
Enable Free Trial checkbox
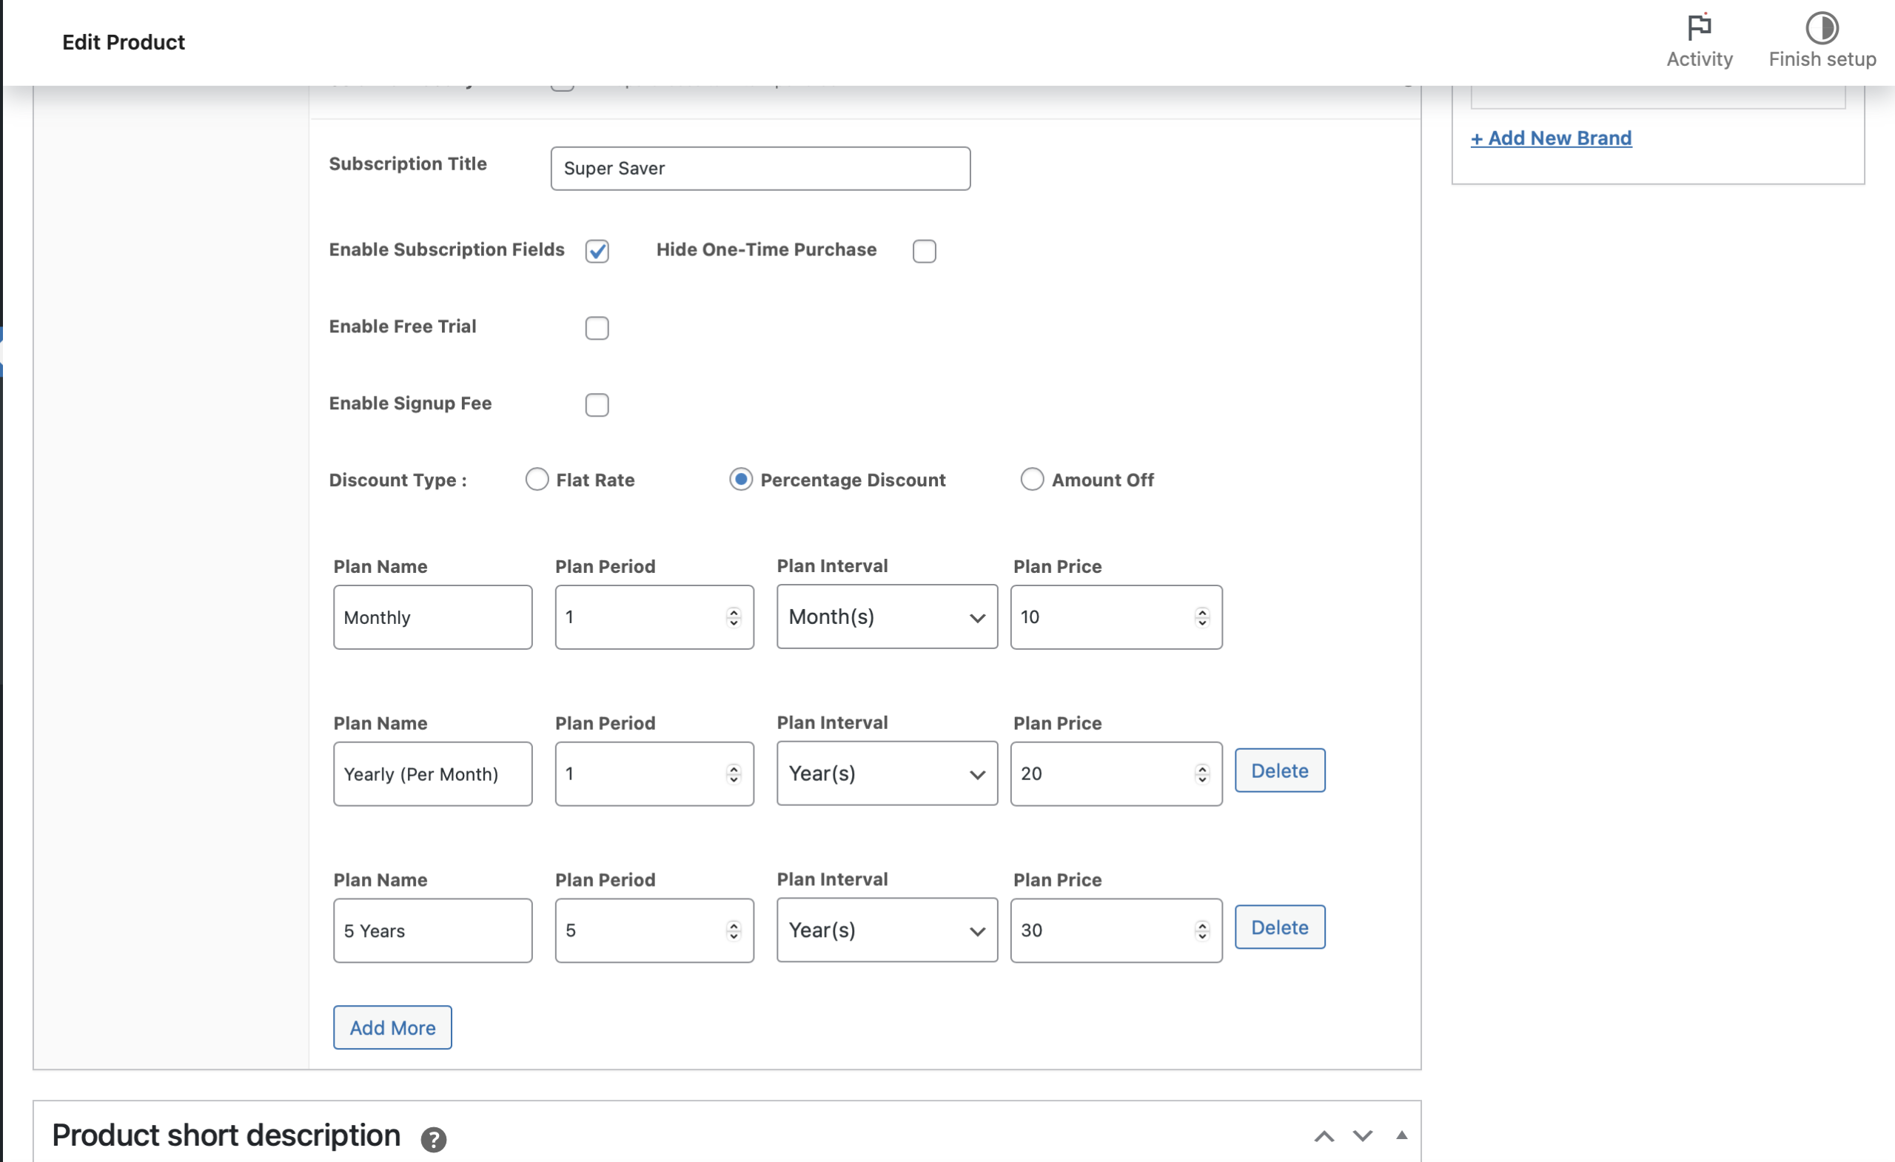(x=597, y=328)
